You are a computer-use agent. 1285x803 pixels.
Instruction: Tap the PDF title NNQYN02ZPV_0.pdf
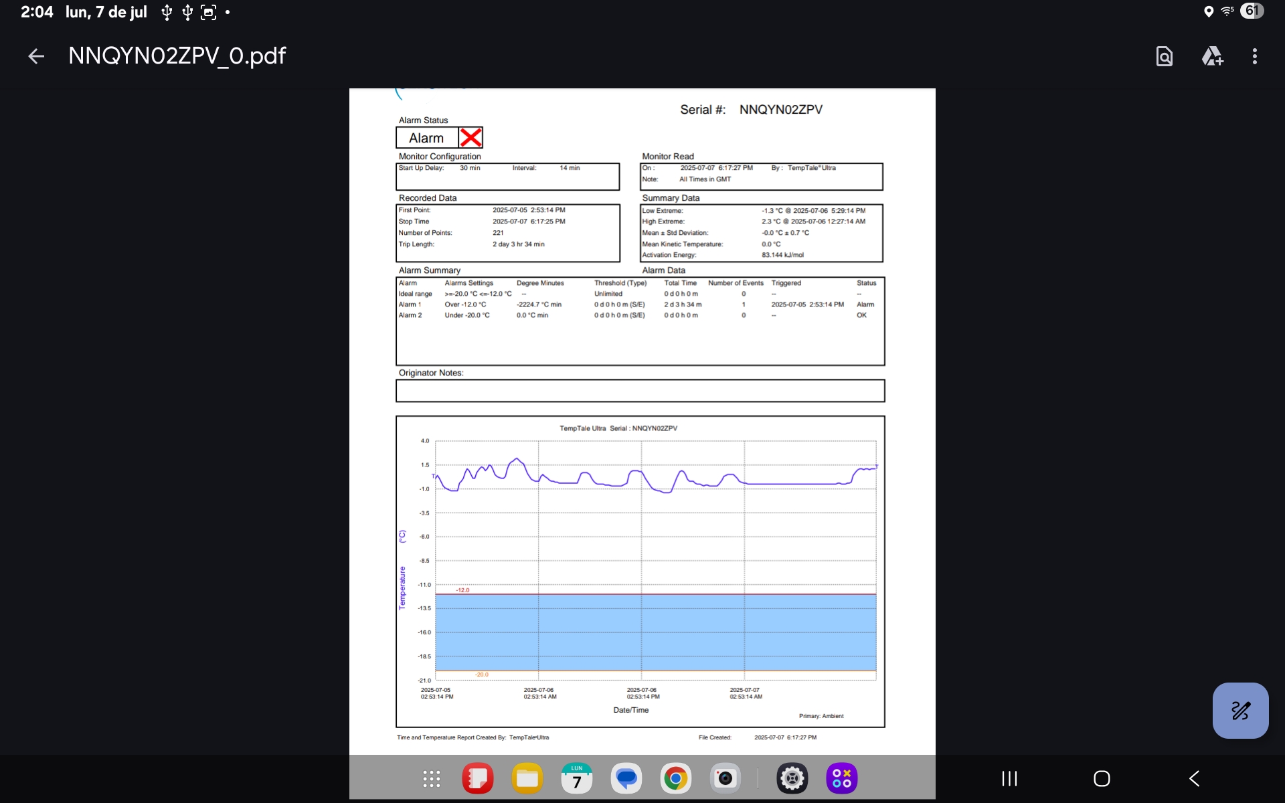point(177,56)
